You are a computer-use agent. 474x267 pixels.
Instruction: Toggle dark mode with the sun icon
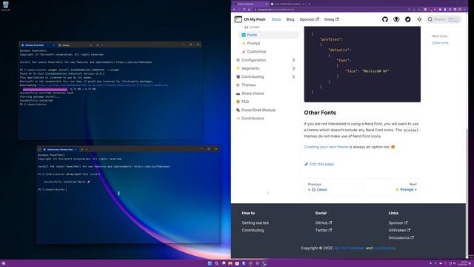tap(420, 19)
